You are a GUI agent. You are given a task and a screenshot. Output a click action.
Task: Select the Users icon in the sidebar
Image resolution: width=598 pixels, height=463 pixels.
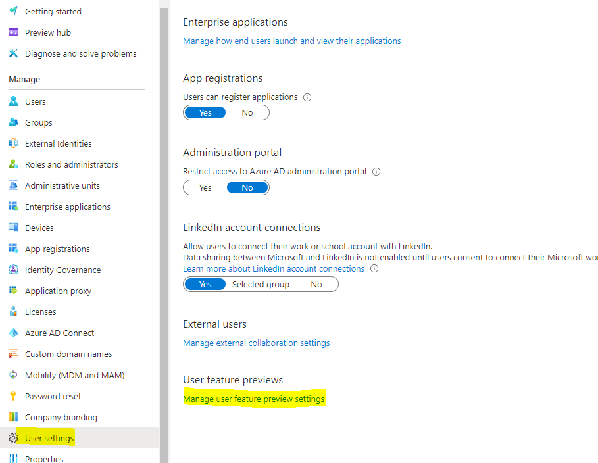(13, 101)
